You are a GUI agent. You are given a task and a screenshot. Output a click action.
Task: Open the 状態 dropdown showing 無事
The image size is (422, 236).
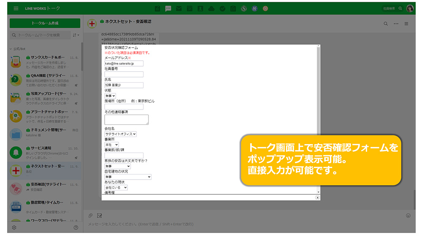(110, 96)
